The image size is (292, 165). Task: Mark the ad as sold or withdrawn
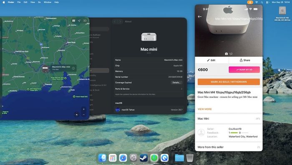[229, 81]
